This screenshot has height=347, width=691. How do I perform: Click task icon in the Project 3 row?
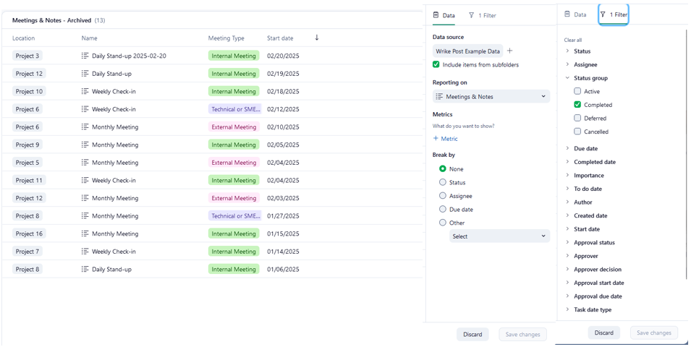[85, 56]
